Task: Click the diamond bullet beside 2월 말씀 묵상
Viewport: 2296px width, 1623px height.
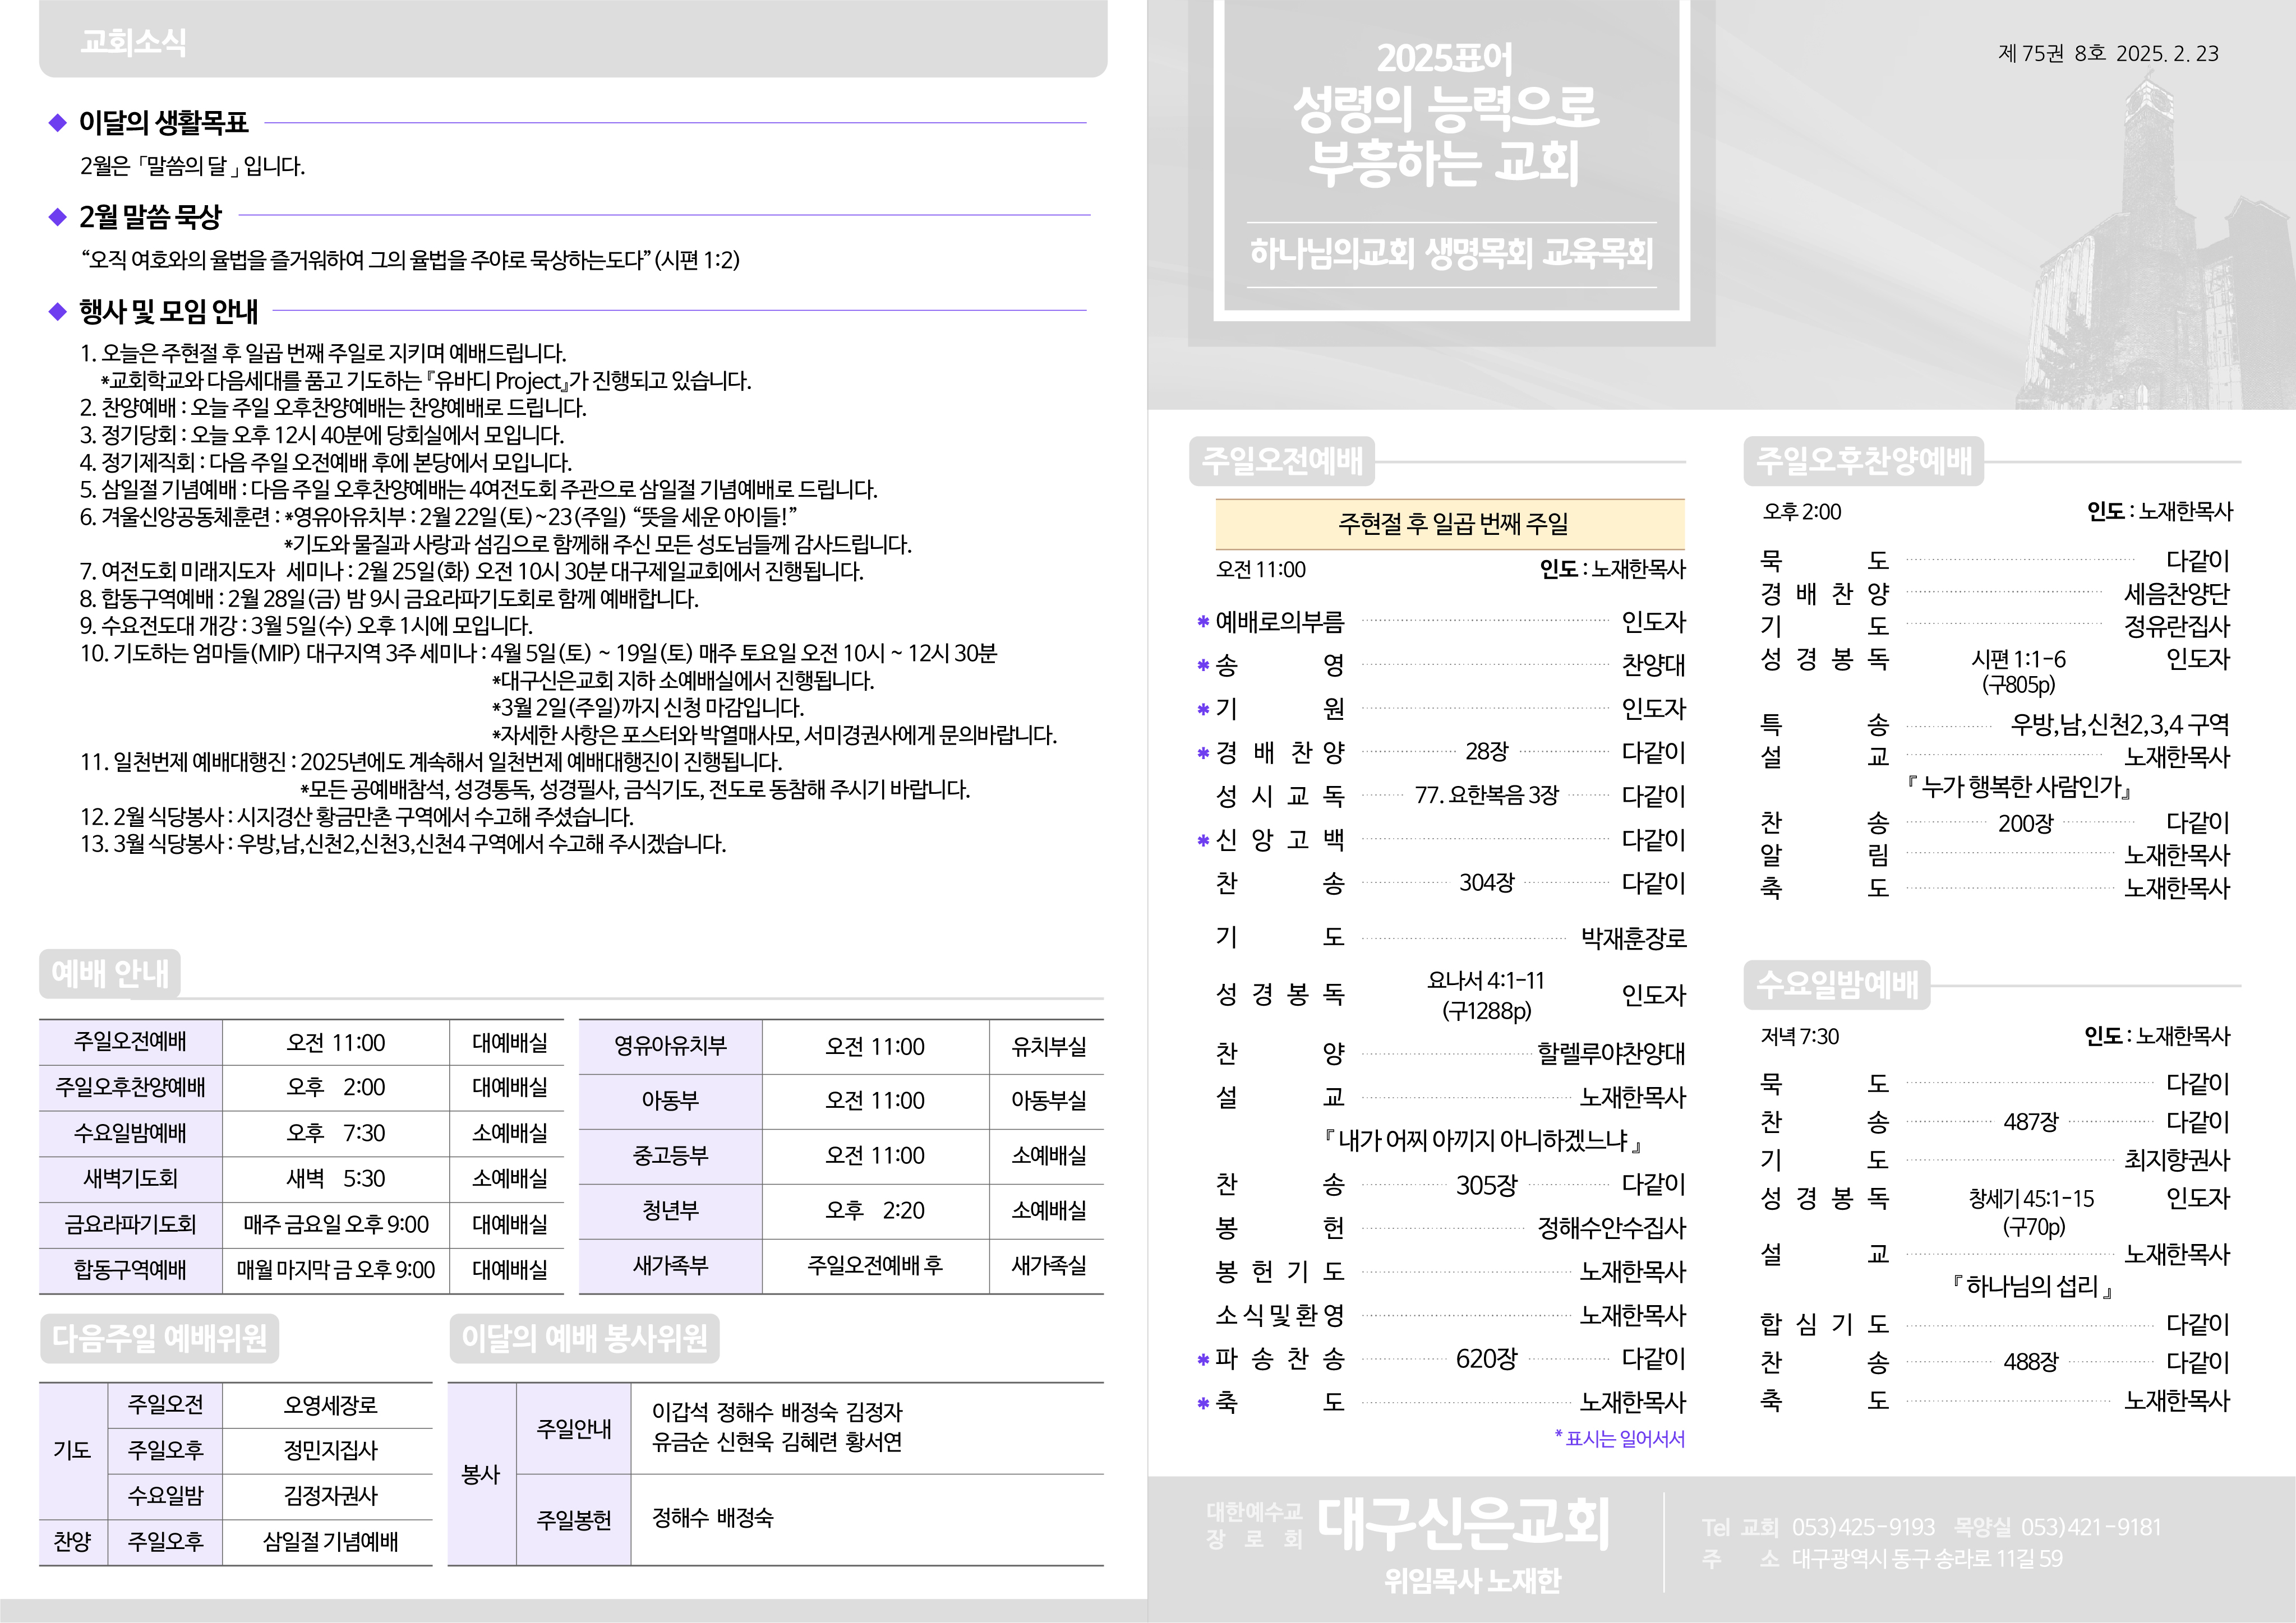Action: point(57,217)
